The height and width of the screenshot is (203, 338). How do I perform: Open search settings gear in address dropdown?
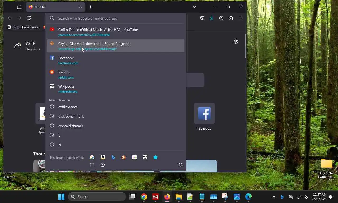point(181,165)
